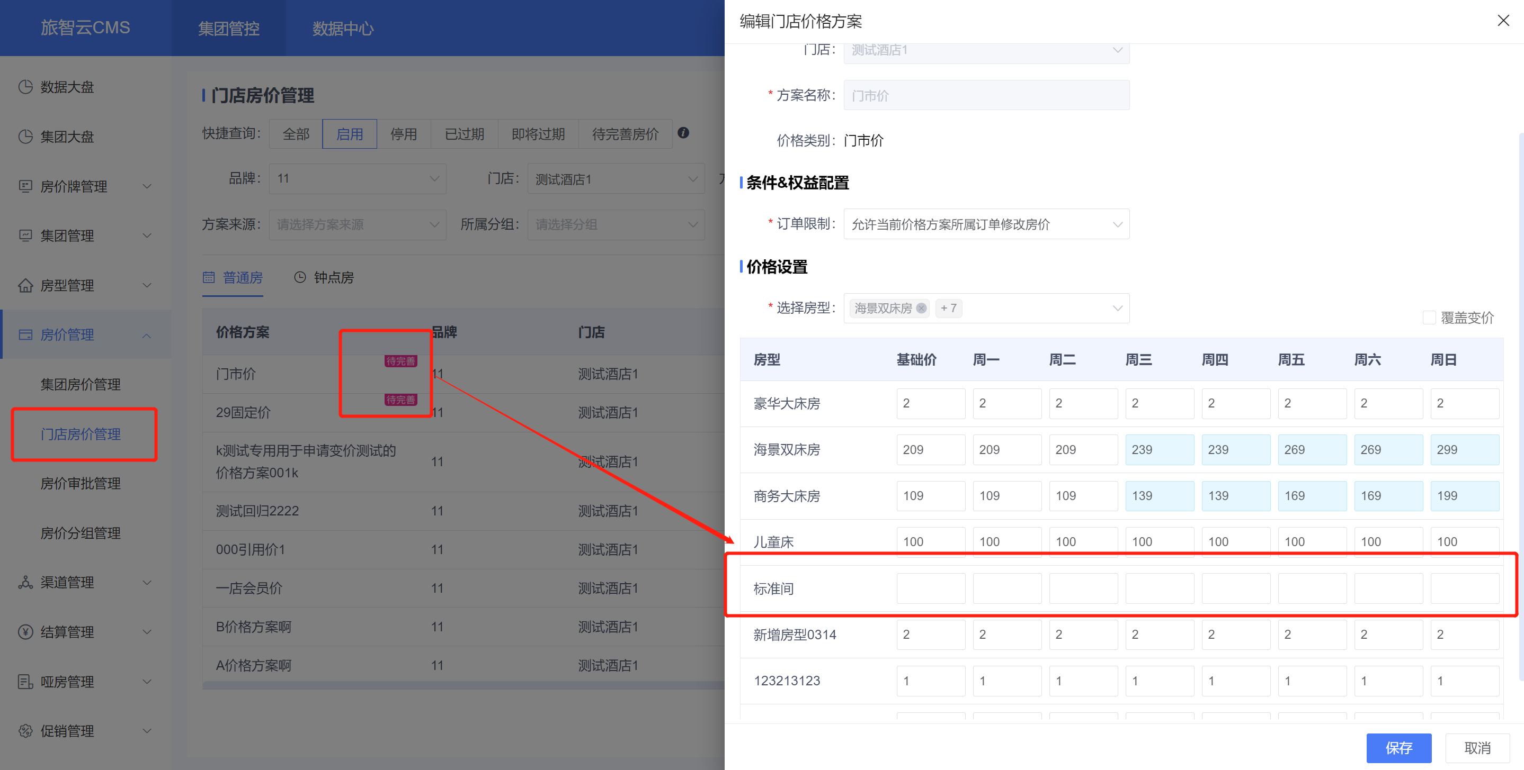Remove the 海景双床房 tag with its x icon
Screen dimensions: 1524x770
click(x=921, y=308)
